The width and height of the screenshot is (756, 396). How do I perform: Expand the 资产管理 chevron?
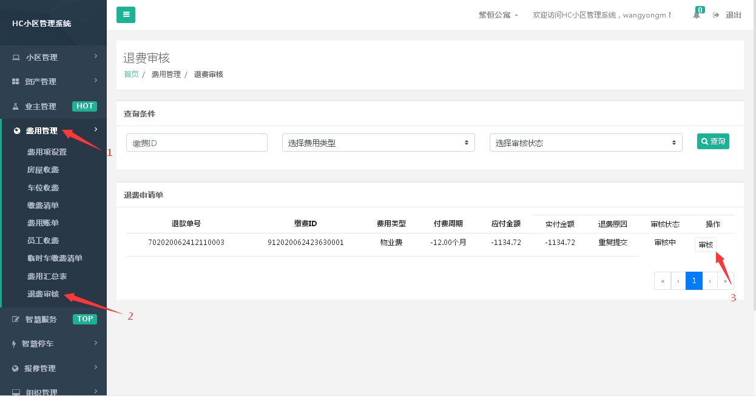(96, 81)
